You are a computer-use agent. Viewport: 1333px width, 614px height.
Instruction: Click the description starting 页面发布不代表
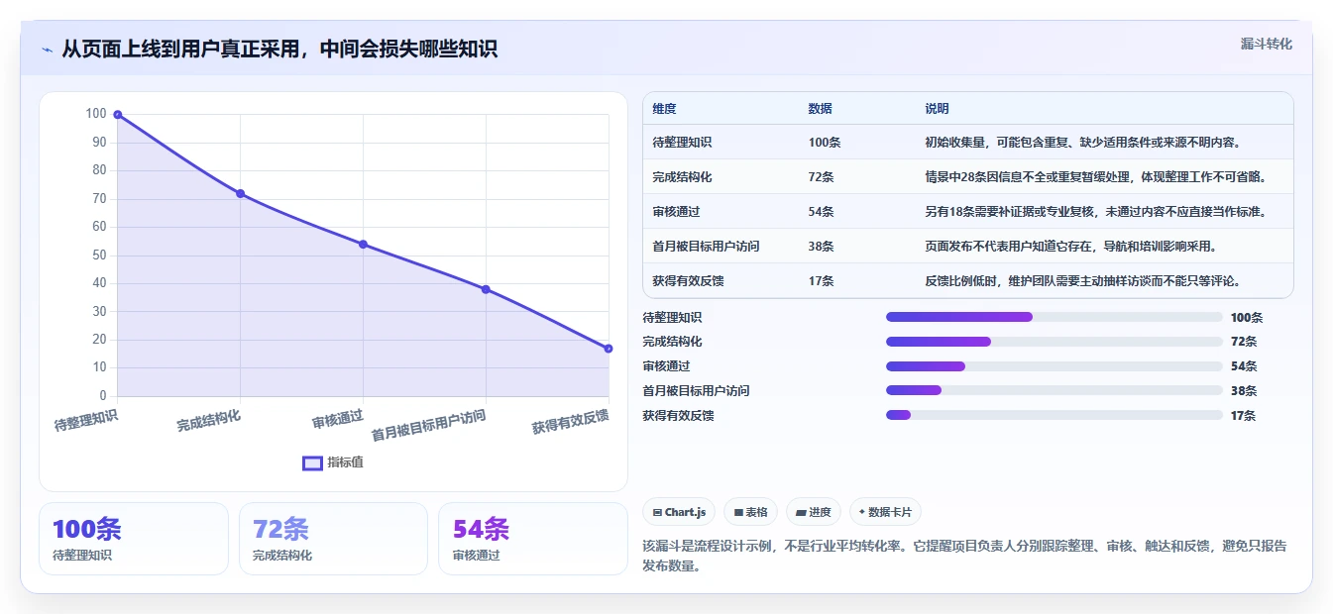click(1070, 247)
